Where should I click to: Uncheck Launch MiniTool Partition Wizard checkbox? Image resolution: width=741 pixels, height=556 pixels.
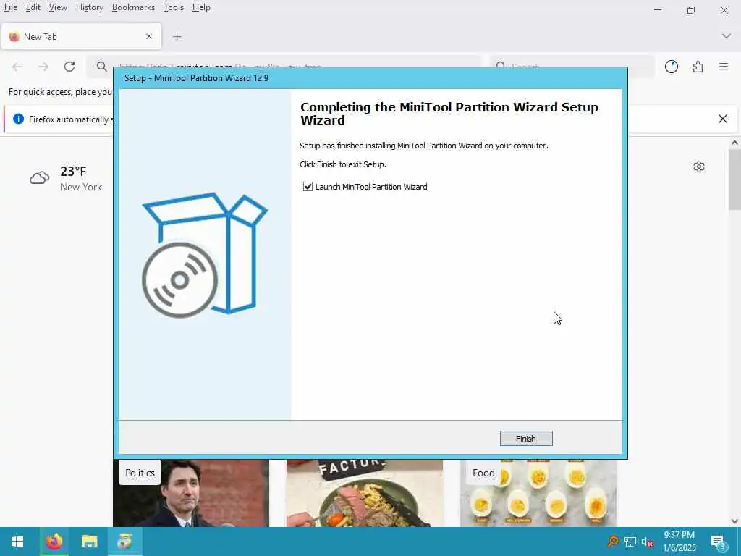(x=308, y=186)
